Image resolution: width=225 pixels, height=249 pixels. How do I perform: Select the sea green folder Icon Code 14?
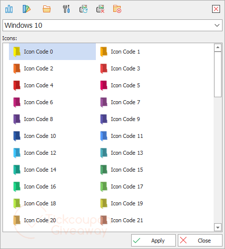pos(52,170)
